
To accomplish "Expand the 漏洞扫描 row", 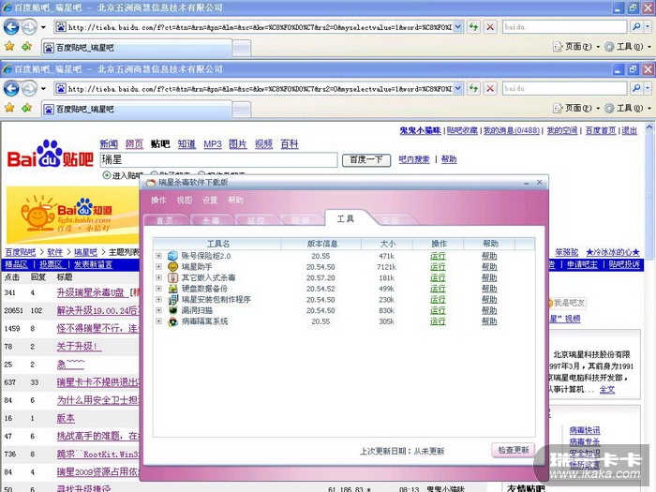I will pyautogui.click(x=158, y=310).
